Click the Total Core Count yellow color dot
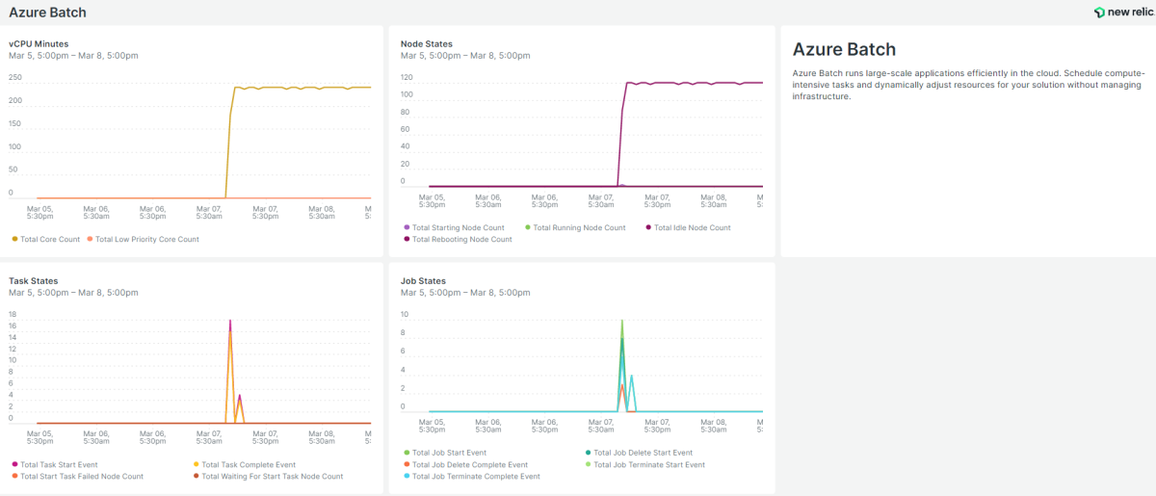Viewport: 1156px width, 496px height. click(x=14, y=239)
